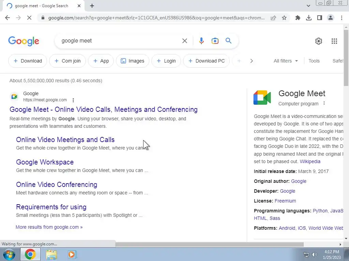Open the Wikipedia link in the knowledge panel
Image resolution: width=349 pixels, height=261 pixels.
click(x=310, y=161)
